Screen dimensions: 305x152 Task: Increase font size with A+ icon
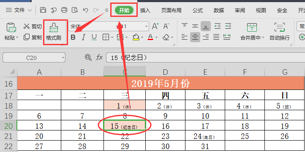pos(155,26)
